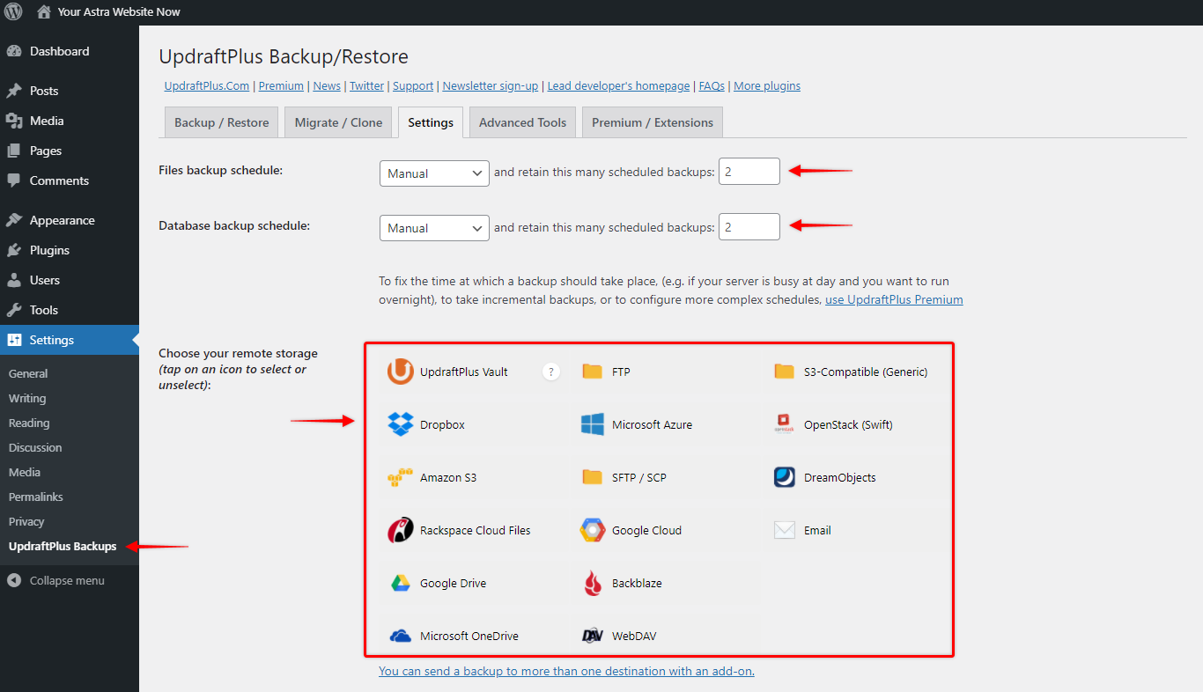Image resolution: width=1203 pixels, height=692 pixels.
Task: Click the send backup to multiple destinations link
Action: 566,671
